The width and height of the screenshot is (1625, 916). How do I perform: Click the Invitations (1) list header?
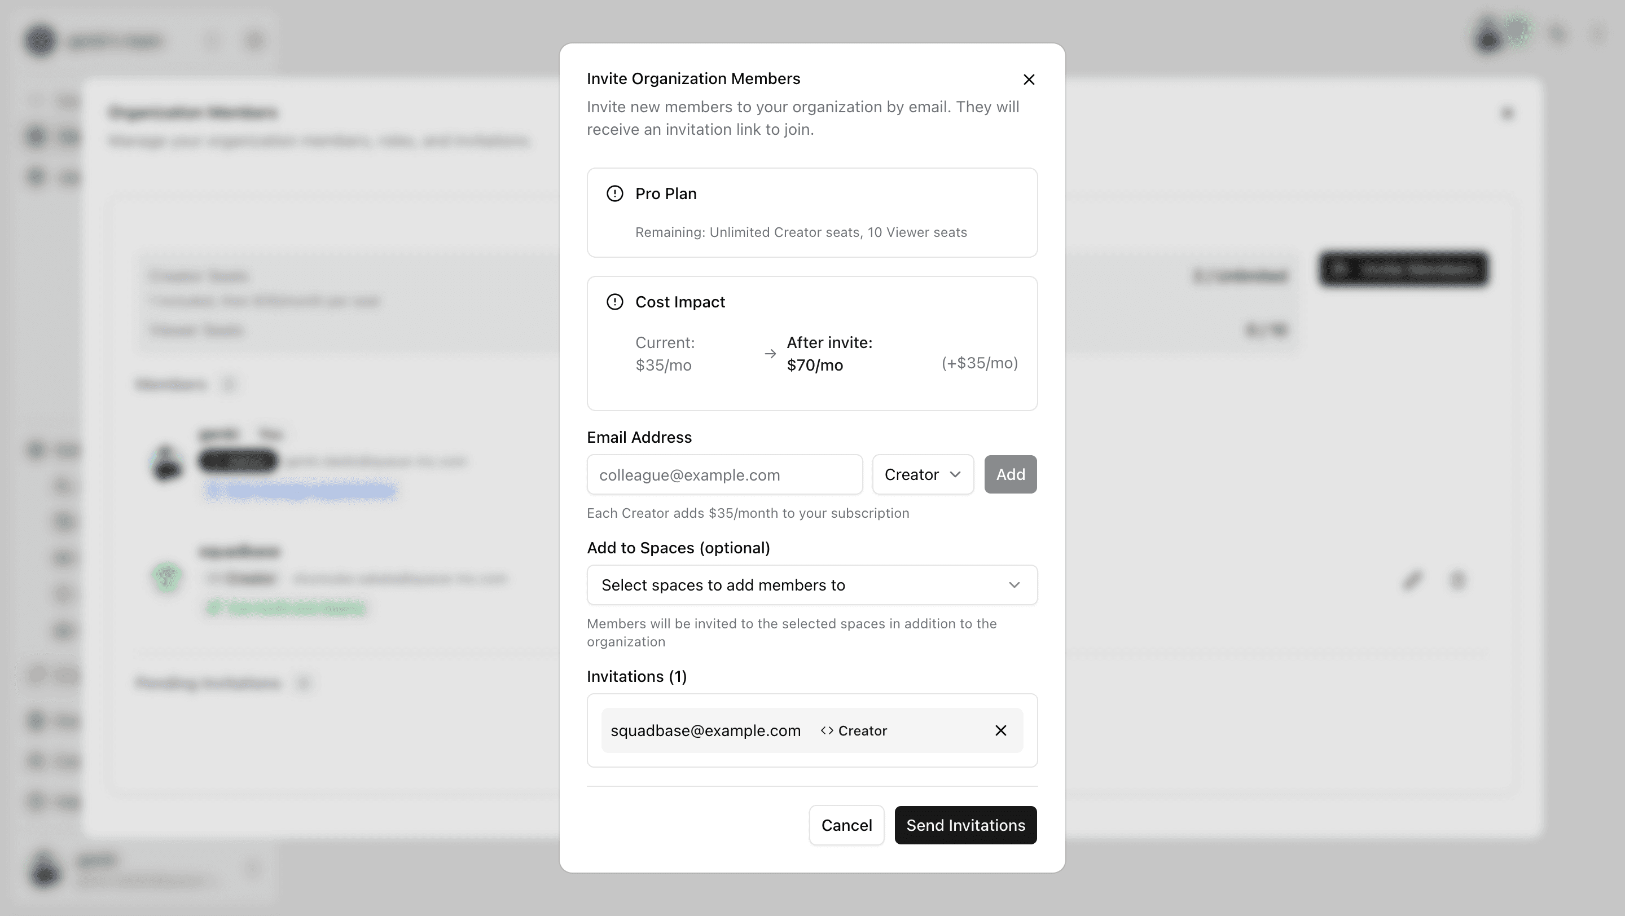point(636,676)
